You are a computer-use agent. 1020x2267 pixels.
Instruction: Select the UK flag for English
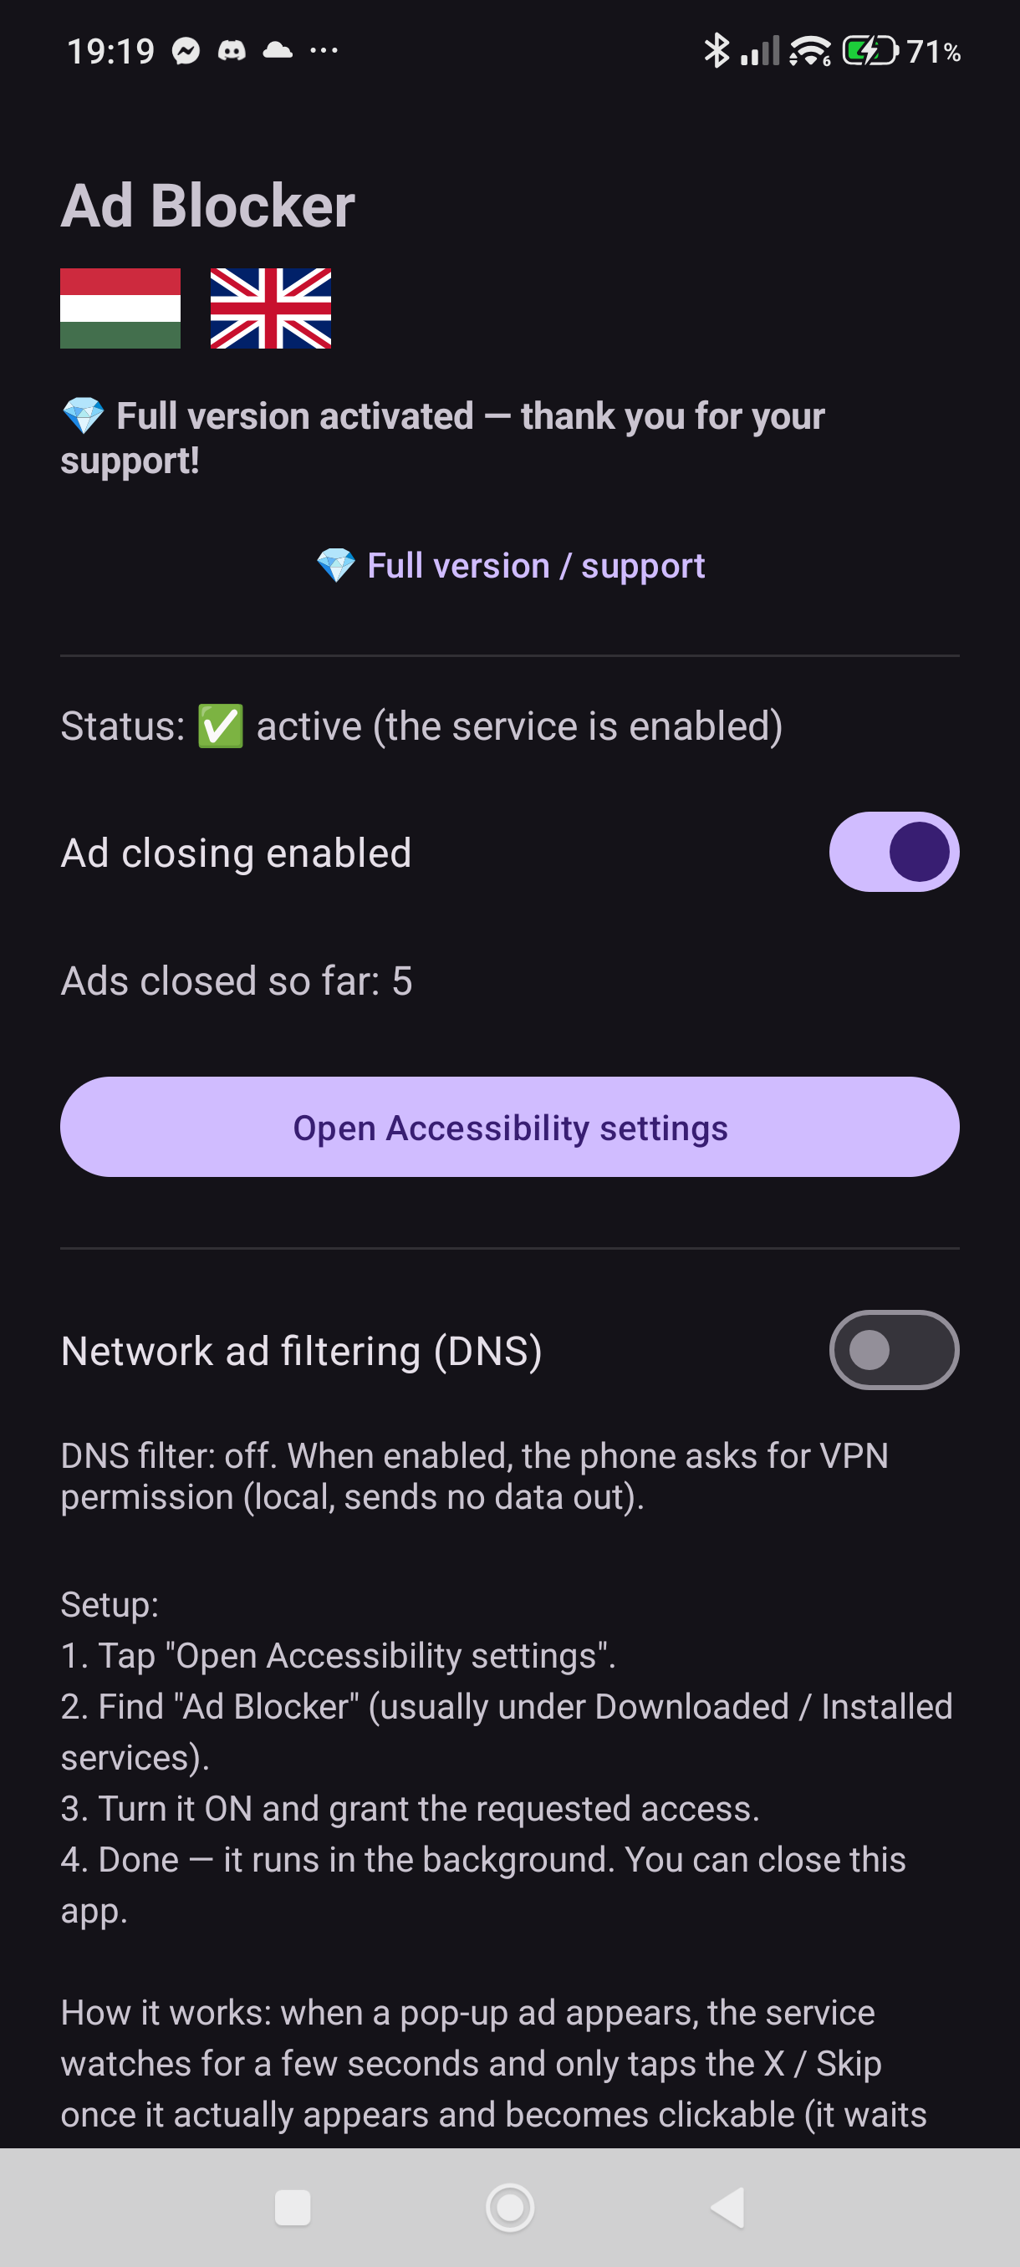(x=270, y=308)
